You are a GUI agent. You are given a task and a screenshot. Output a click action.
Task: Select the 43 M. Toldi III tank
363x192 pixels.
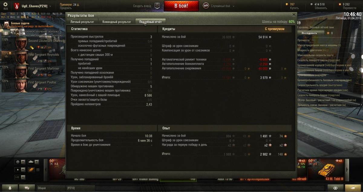pos(326,170)
